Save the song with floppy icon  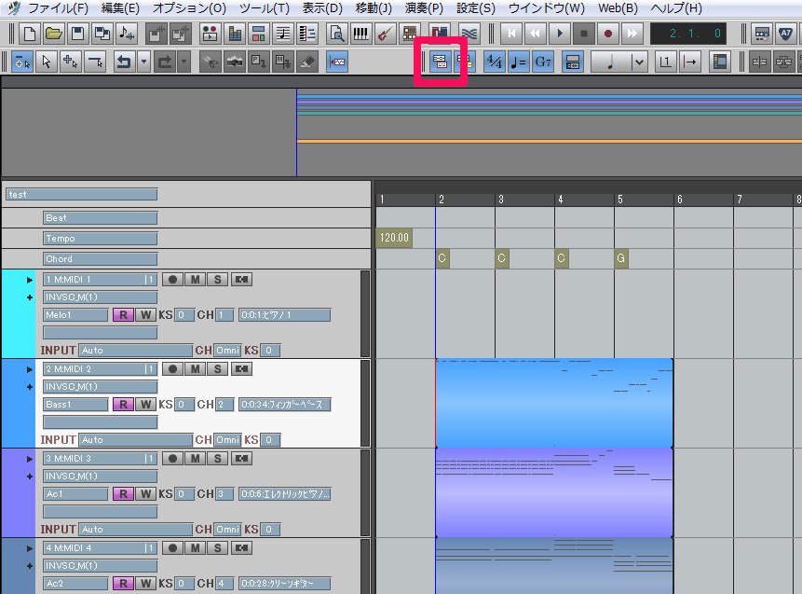[x=77, y=34]
